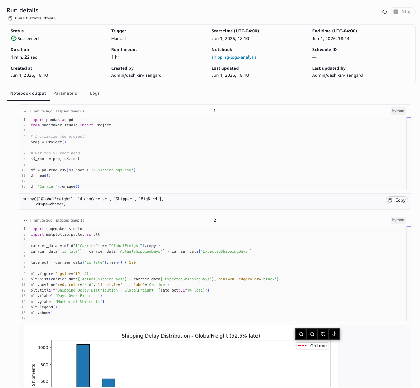The width and height of the screenshot is (420, 388).
Task: Click the Run ID azwtss5flfov80 text
Action: [36, 18]
